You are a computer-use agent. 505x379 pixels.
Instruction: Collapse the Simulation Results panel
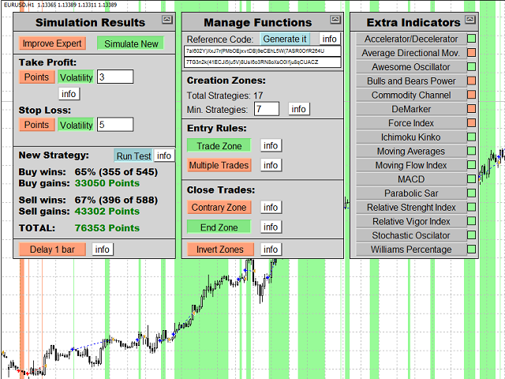coord(167,19)
